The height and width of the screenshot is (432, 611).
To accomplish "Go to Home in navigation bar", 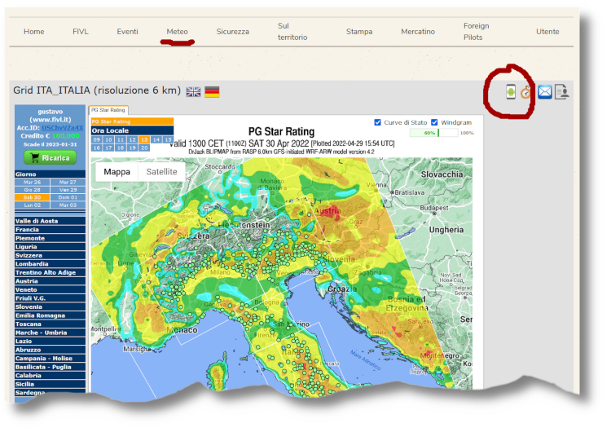I will pyautogui.click(x=34, y=32).
